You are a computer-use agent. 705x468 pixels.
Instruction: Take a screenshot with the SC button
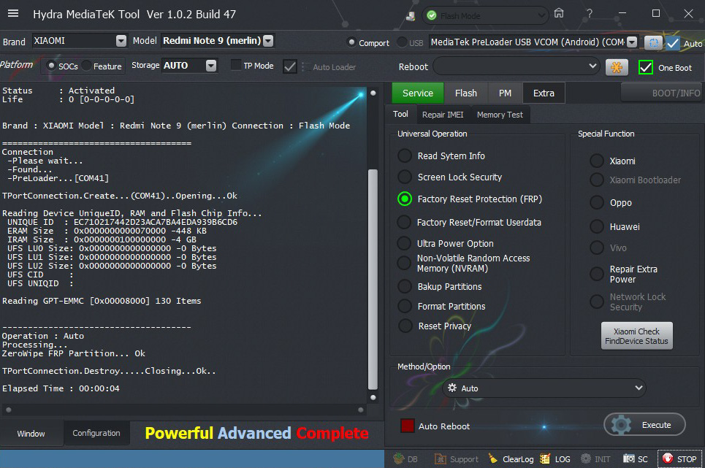(x=636, y=459)
